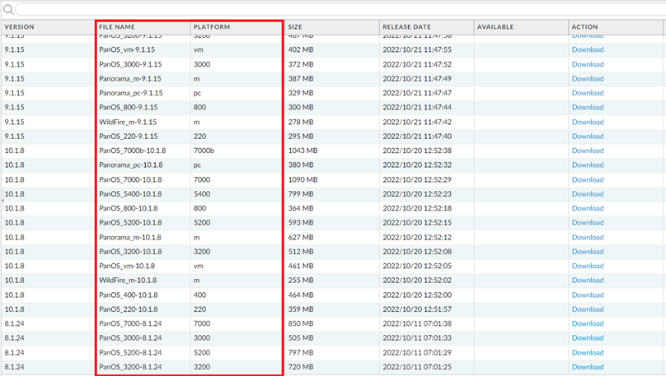Image resolution: width=666 pixels, height=376 pixels.
Task: Click size value 402 MB
Action: tap(301, 49)
